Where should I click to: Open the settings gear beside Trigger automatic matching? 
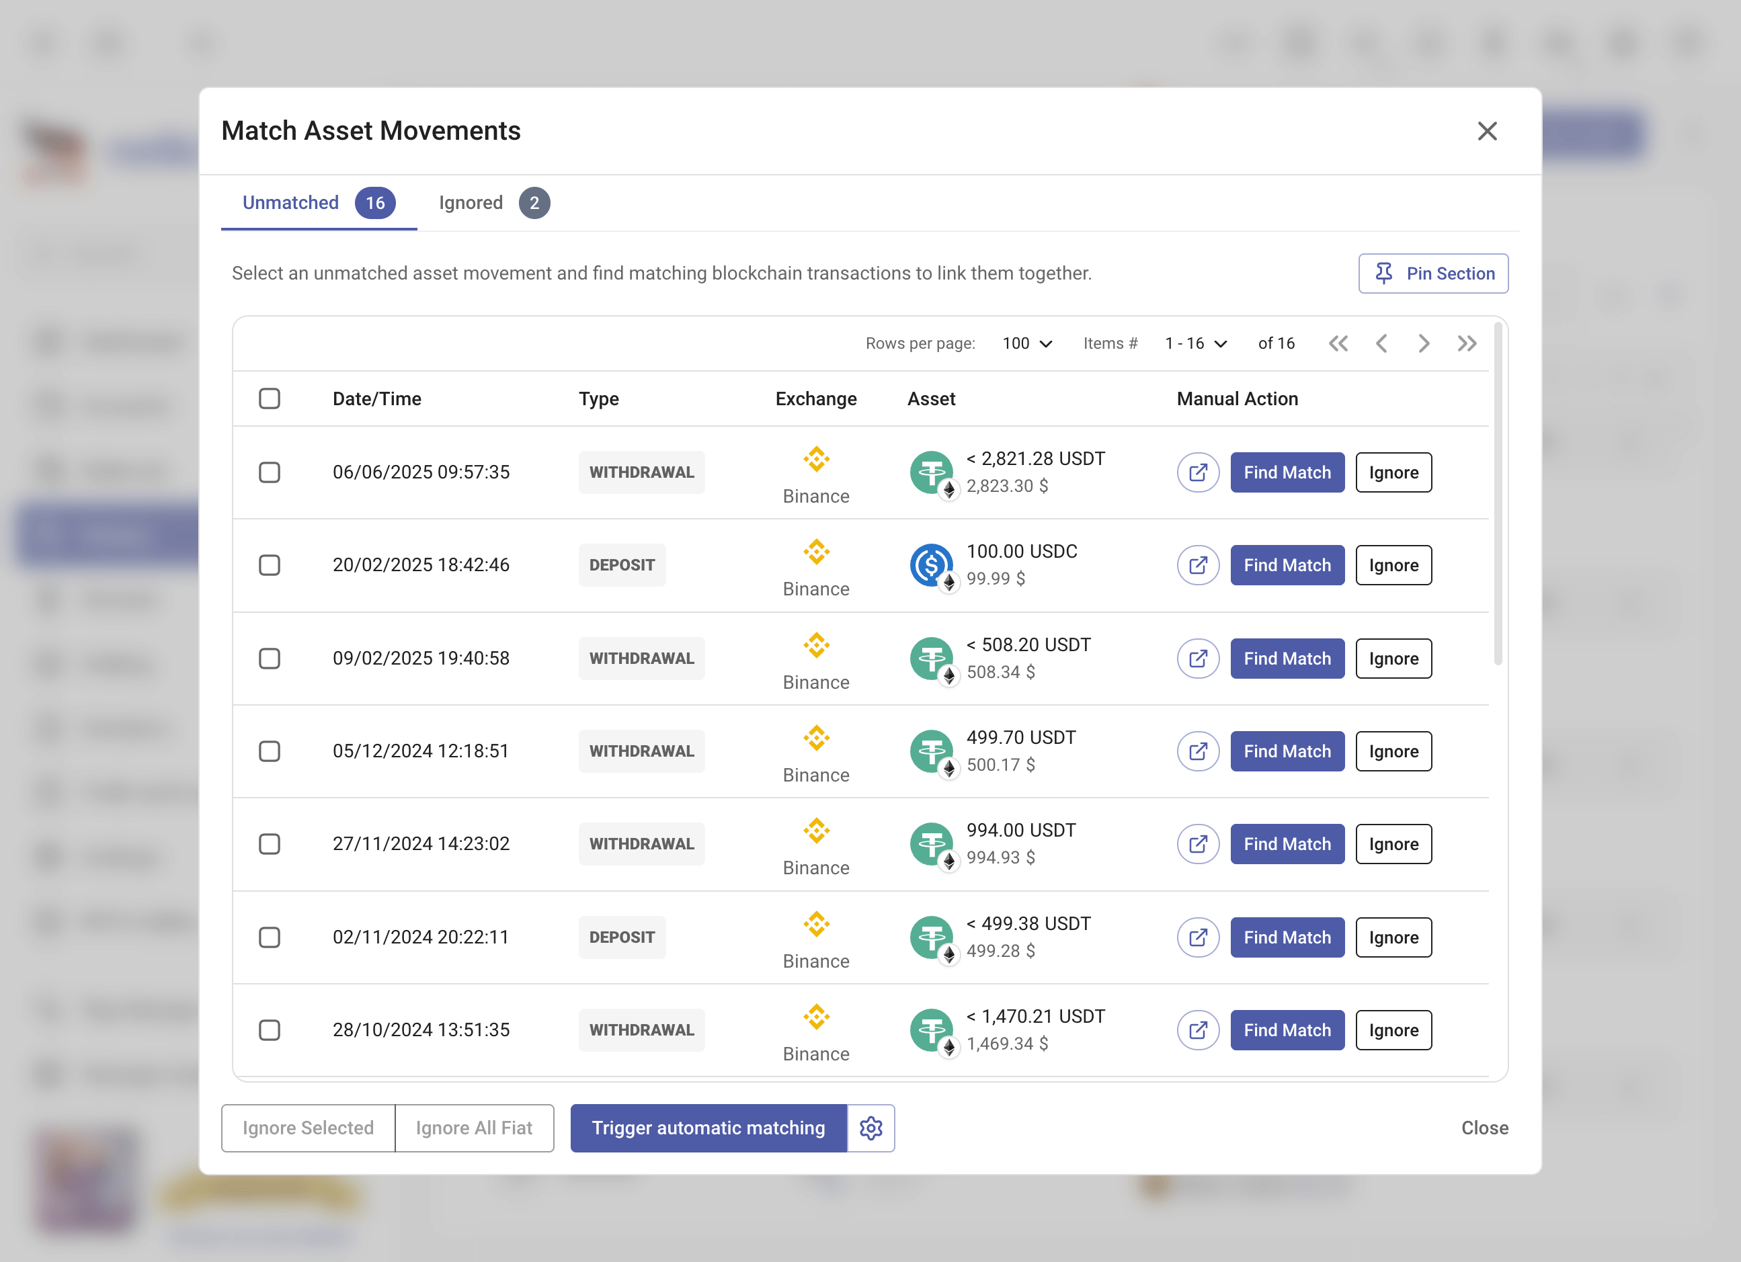tap(871, 1128)
